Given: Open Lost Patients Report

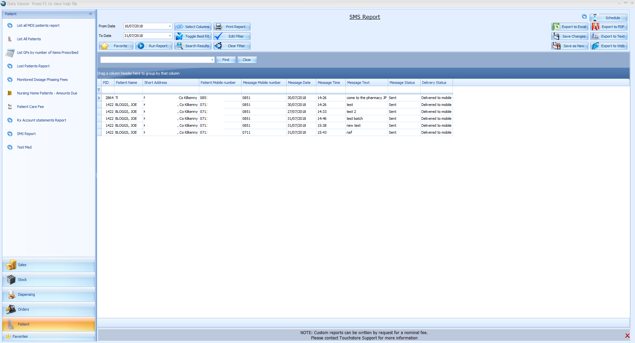Looking at the screenshot, I should coord(33,66).
